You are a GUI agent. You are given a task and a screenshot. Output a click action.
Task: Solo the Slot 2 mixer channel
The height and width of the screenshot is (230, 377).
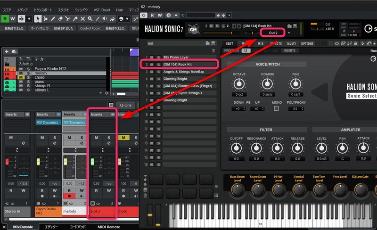[109, 138]
